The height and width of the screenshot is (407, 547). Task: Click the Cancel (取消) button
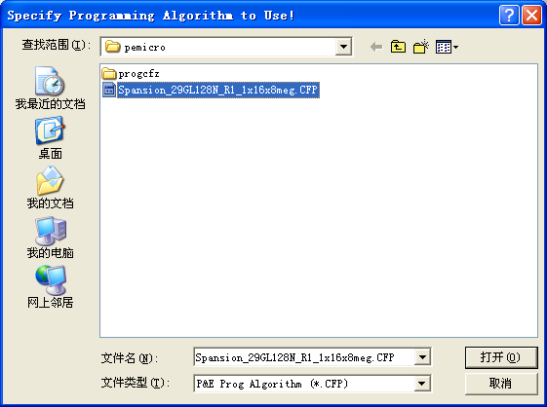coord(501,384)
